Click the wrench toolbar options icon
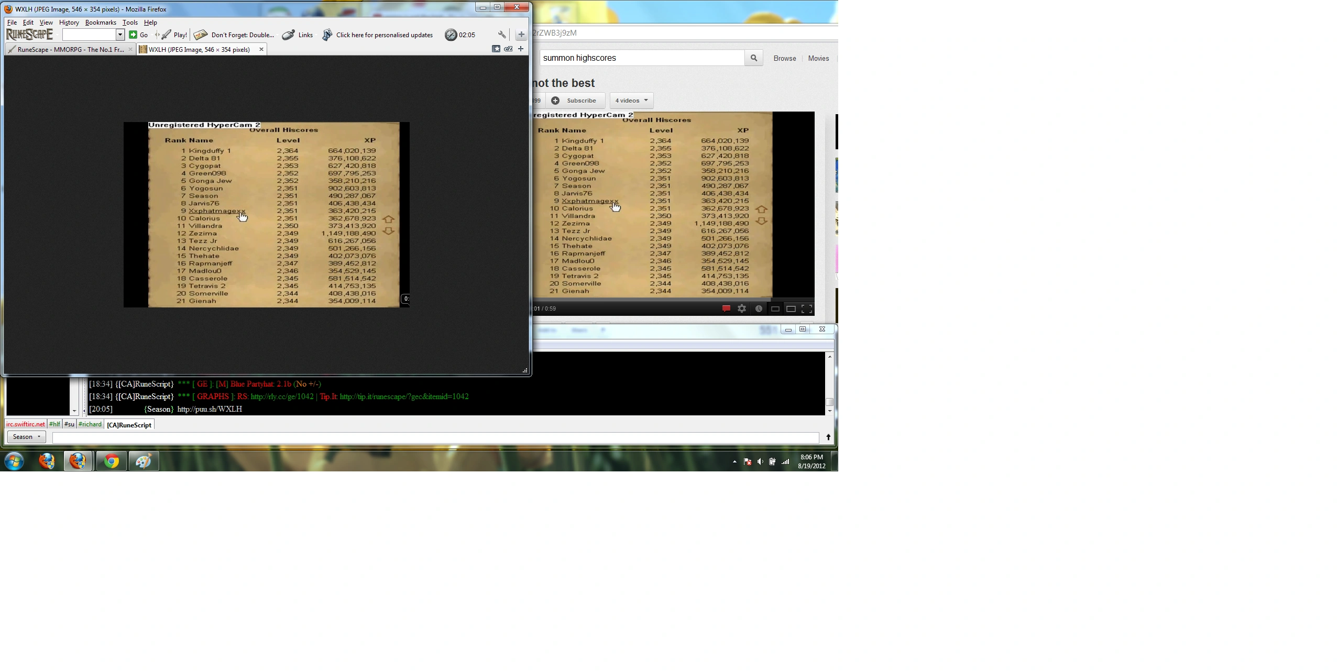The height and width of the screenshot is (672, 1338). (502, 35)
